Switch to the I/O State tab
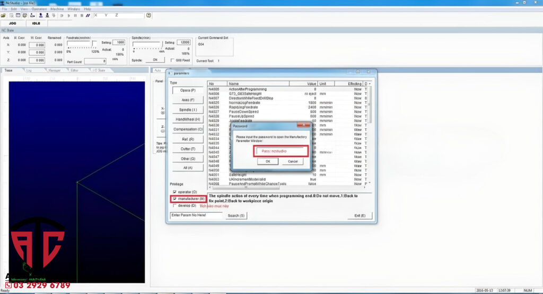This screenshot has height=294, width=543. point(99,70)
